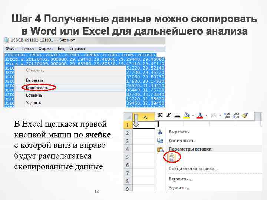Click the Notepad icon in the title bar
The width and height of the screenshot is (267, 200).
(x=6, y=40)
